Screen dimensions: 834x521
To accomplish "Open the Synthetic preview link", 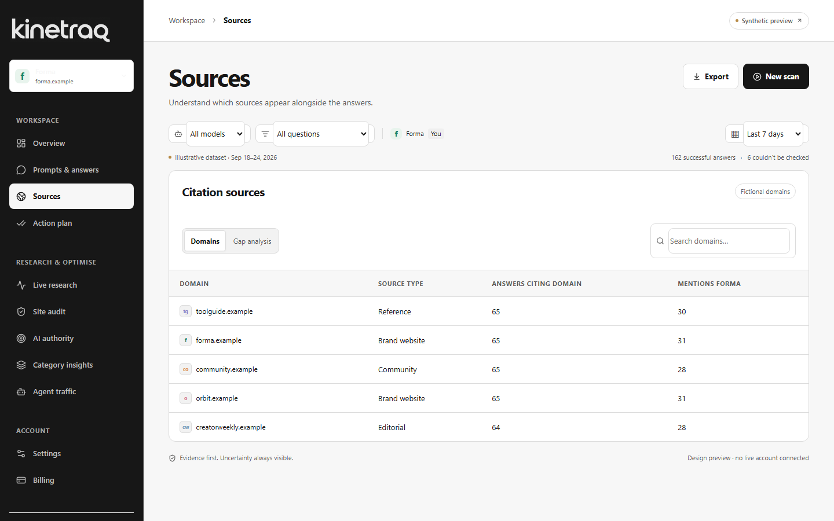I will (769, 21).
